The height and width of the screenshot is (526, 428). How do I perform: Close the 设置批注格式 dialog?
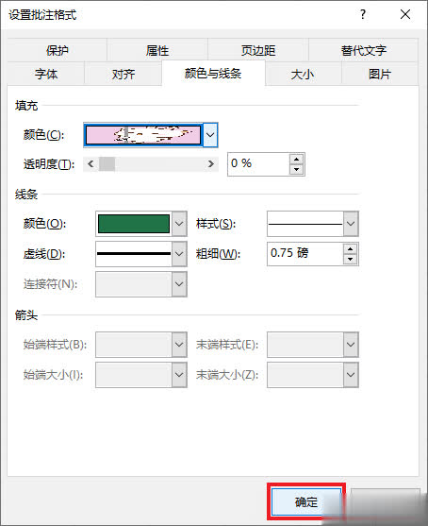(x=405, y=14)
